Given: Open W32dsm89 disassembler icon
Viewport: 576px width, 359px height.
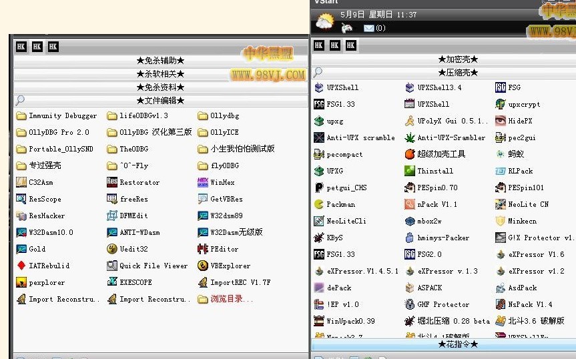Looking at the screenshot, I should coord(203,216).
